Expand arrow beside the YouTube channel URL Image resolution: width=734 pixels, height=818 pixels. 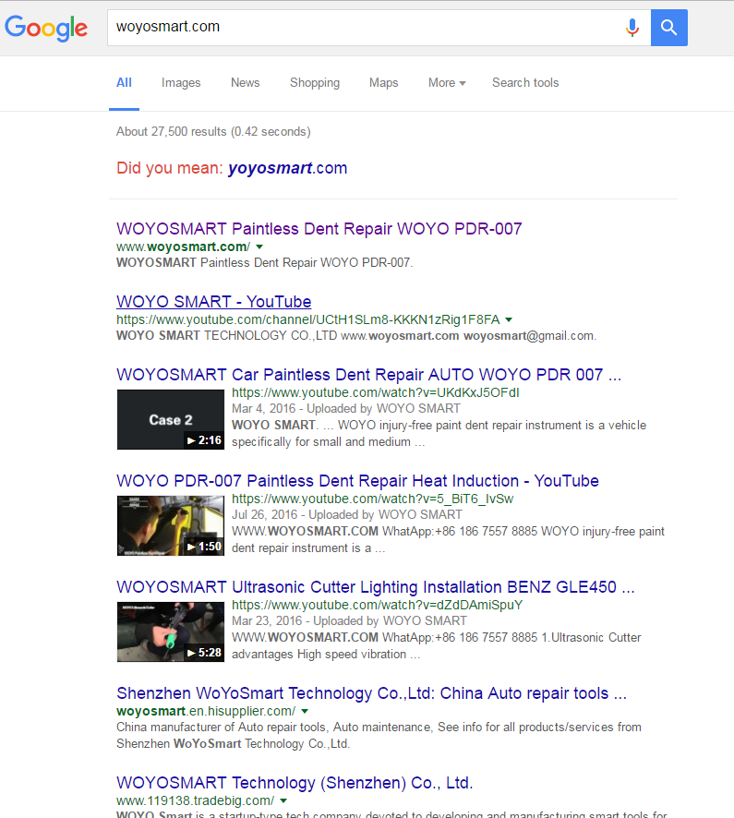coord(509,319)
